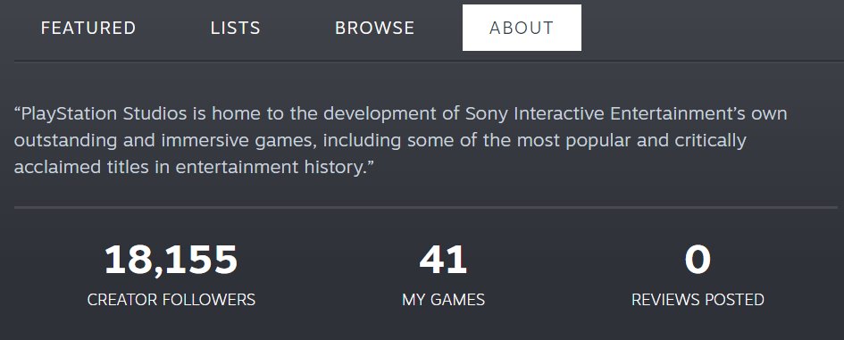The width and height of the screenshot is (844, 340).
Task: Click the REVIEWS POSTED label
Action: [698, 300]
